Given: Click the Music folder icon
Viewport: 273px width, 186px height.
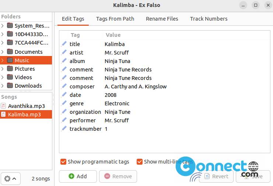Looking at the screenshot, I should point(10,60).
